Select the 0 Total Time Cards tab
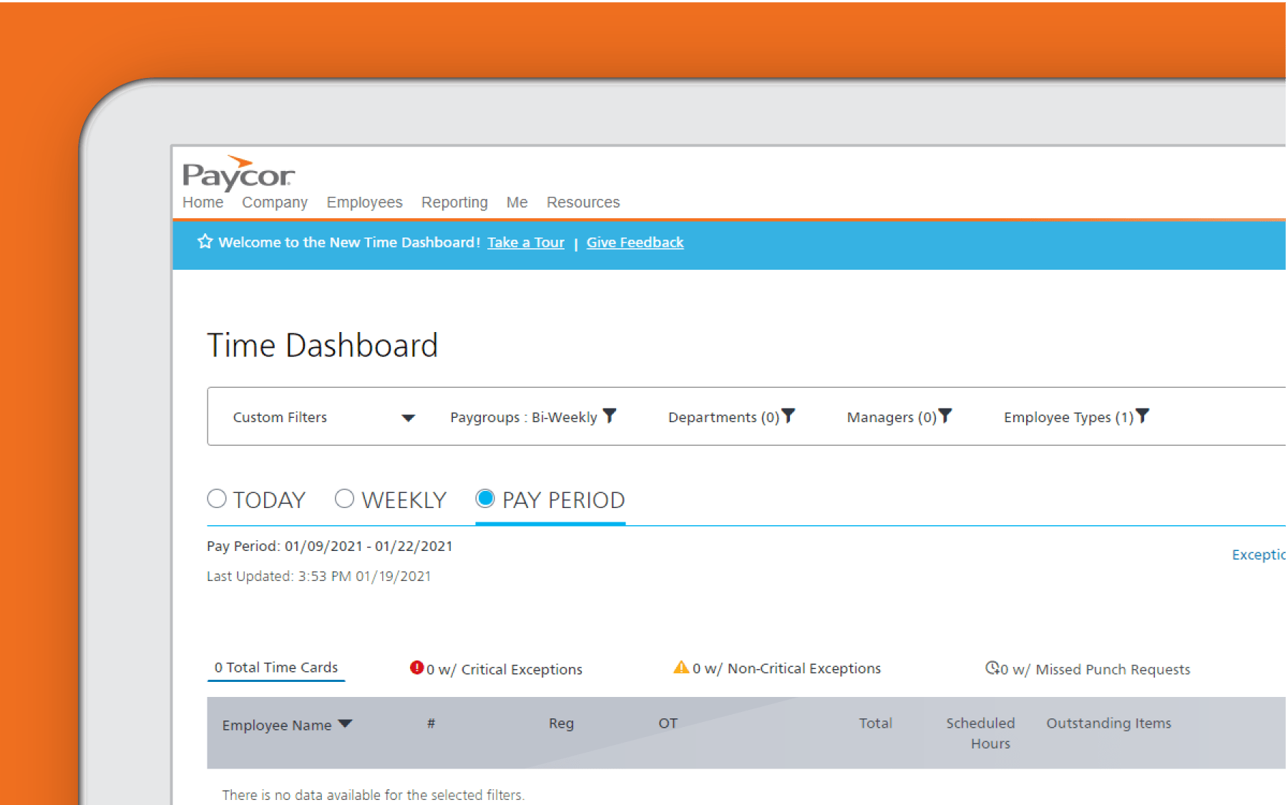 (x=276, y=668)
